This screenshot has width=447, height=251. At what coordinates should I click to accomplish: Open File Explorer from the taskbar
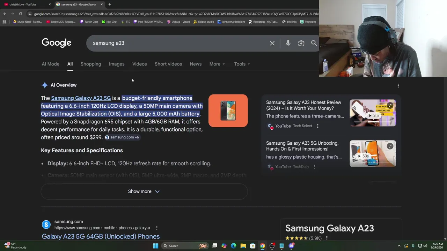243,246
